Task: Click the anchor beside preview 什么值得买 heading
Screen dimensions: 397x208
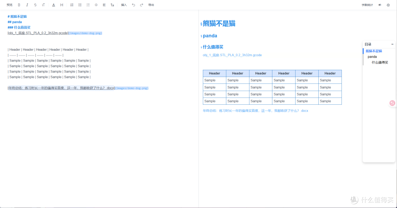Action: (x=201, y=47)
